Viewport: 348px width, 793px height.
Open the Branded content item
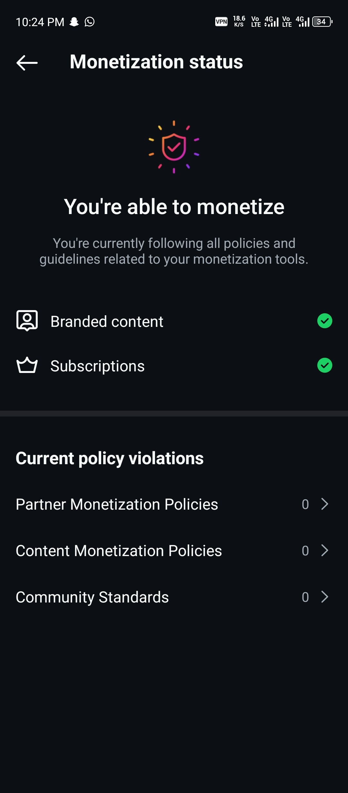[107, 321]
